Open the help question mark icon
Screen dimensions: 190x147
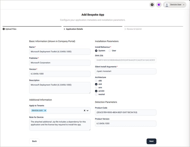[x=152, y=5]
